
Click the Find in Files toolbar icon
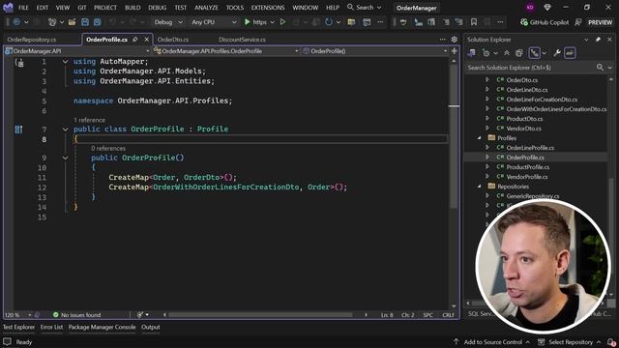pos(351,22)
